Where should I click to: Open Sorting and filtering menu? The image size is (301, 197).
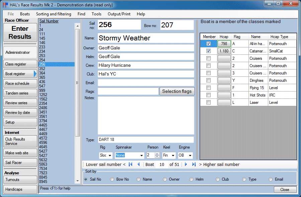click(54, 14)
